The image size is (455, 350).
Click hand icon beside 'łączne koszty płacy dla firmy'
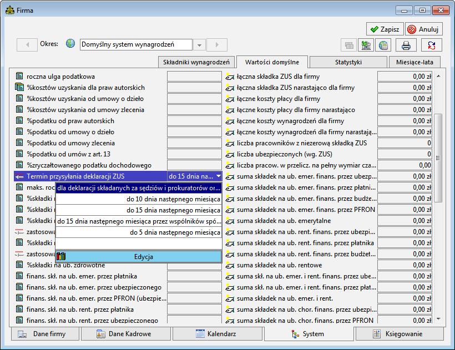pos(230,99)
